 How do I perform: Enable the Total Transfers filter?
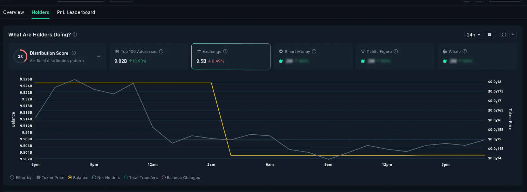(x=141, y=177)
